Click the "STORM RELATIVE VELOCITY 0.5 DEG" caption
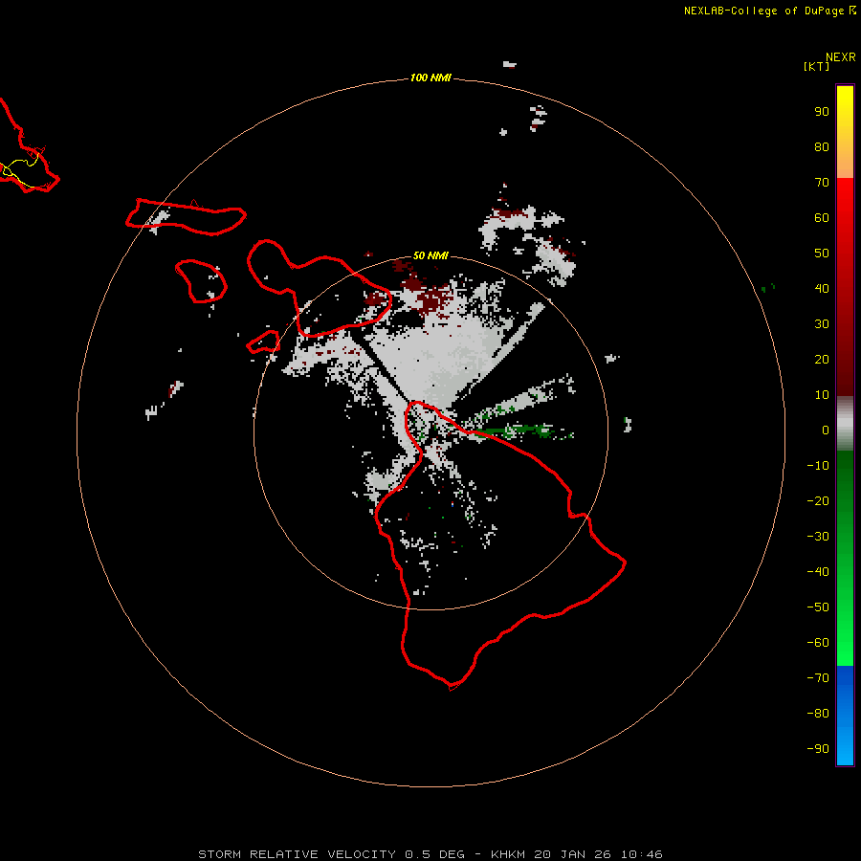Viewport: 861px width, 861px height. pos(331,854)
